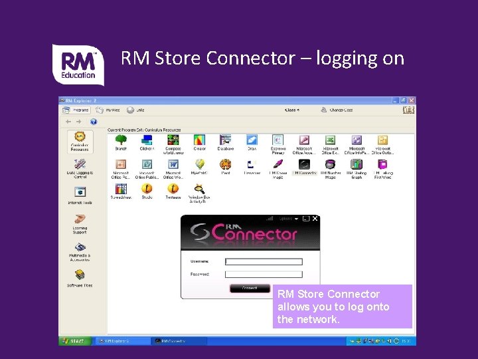
Task: Switch to RM Connector taskbar button
Action: 179,341
